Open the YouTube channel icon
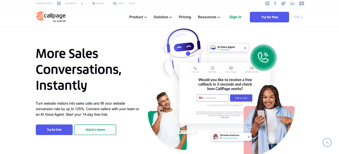 pos(301,3)
